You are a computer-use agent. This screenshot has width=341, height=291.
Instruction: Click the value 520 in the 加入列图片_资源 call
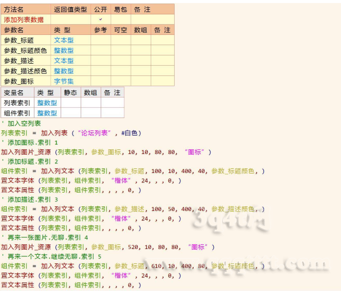pyautogui.click(x=132, y=247)
